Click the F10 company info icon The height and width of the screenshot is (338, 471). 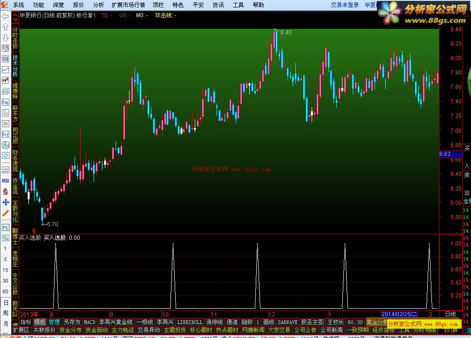tap(5, 102)
